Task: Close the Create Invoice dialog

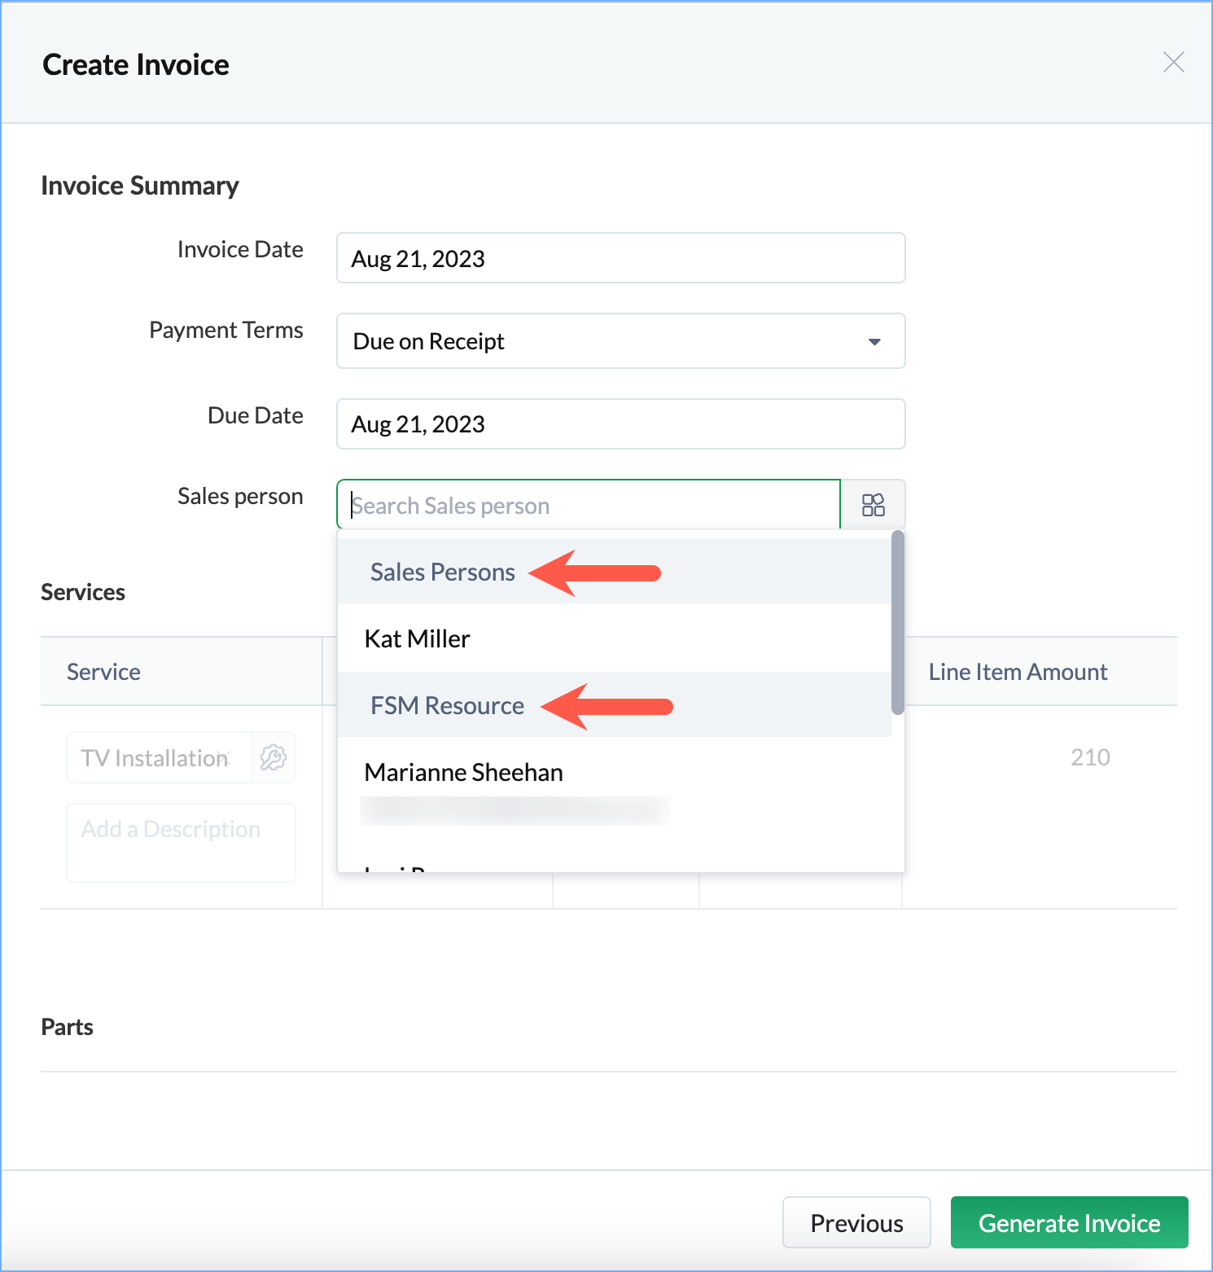Action: coord(1173,63)
